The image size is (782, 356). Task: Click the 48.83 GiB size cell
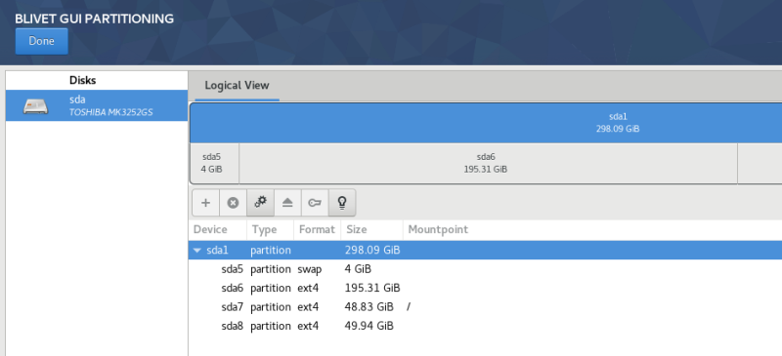pyautogui.click(x=369, y=307)
